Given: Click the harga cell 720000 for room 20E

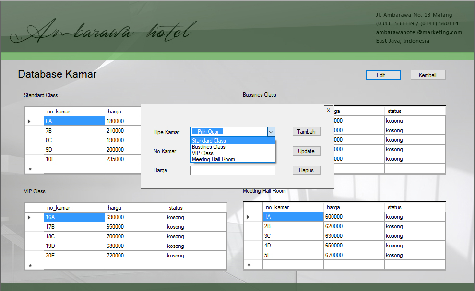Looking at the screenshot, I should pyautogui.click(x=134, y=256).
